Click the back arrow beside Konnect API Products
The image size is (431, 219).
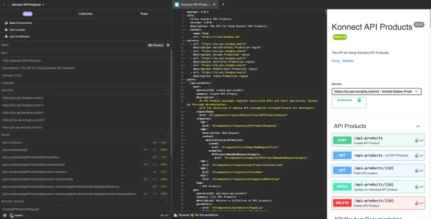[4, 4]
